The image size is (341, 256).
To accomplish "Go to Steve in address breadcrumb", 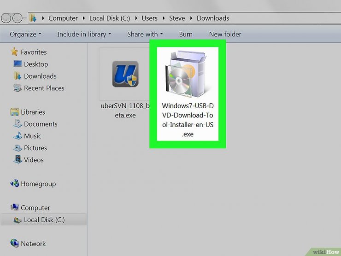I will coord(177,18).
